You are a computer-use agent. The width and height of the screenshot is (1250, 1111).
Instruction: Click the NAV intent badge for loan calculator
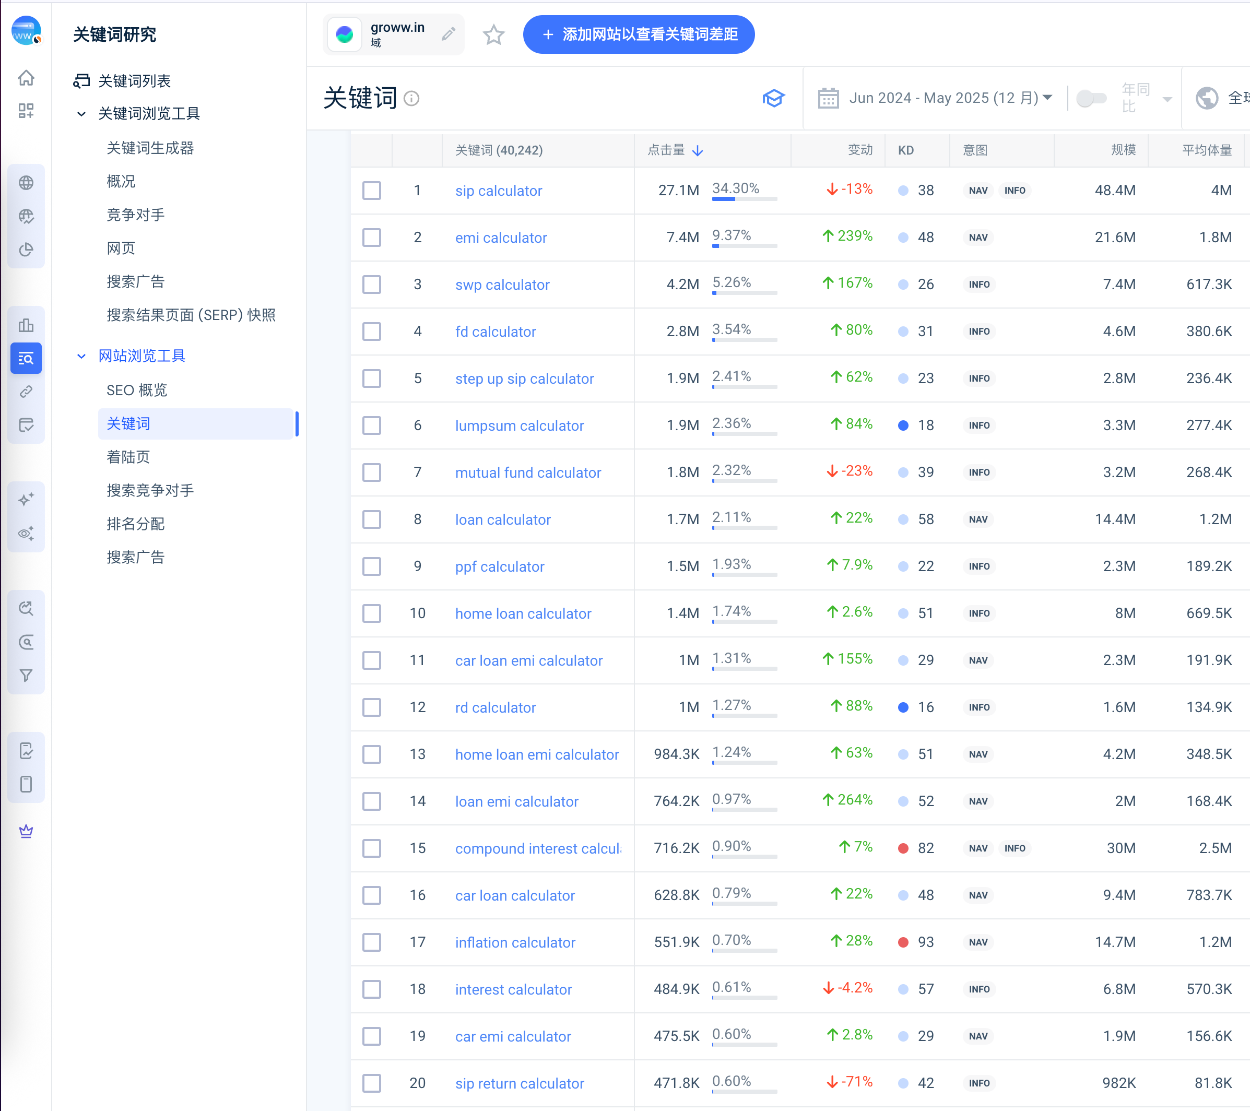point(978,519)
